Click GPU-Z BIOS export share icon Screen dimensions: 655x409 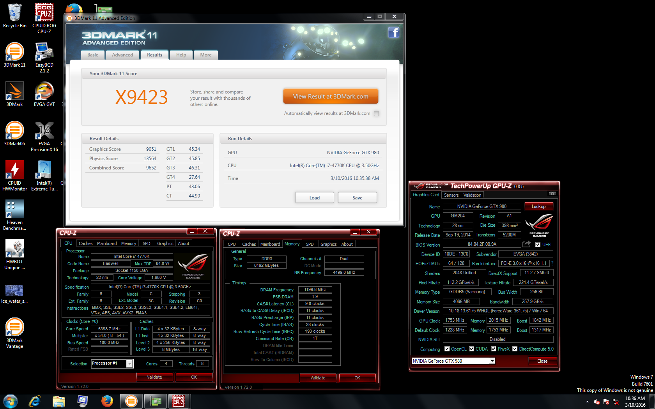click(526, 244)
